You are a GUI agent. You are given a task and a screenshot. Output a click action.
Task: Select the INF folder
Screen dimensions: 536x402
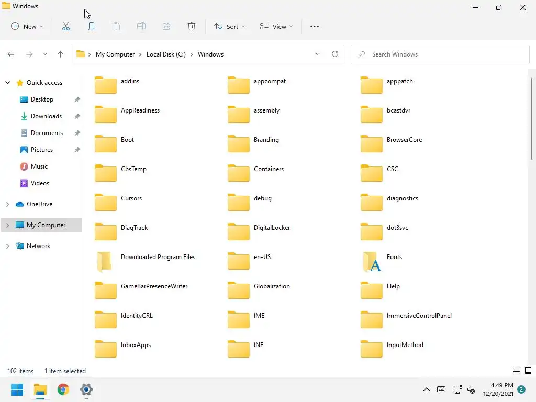click(245, 349)
